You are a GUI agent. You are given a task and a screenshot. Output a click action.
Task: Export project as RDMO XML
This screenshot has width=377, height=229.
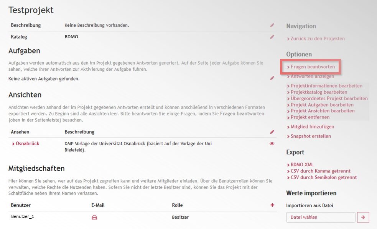[x=302, y=165]
